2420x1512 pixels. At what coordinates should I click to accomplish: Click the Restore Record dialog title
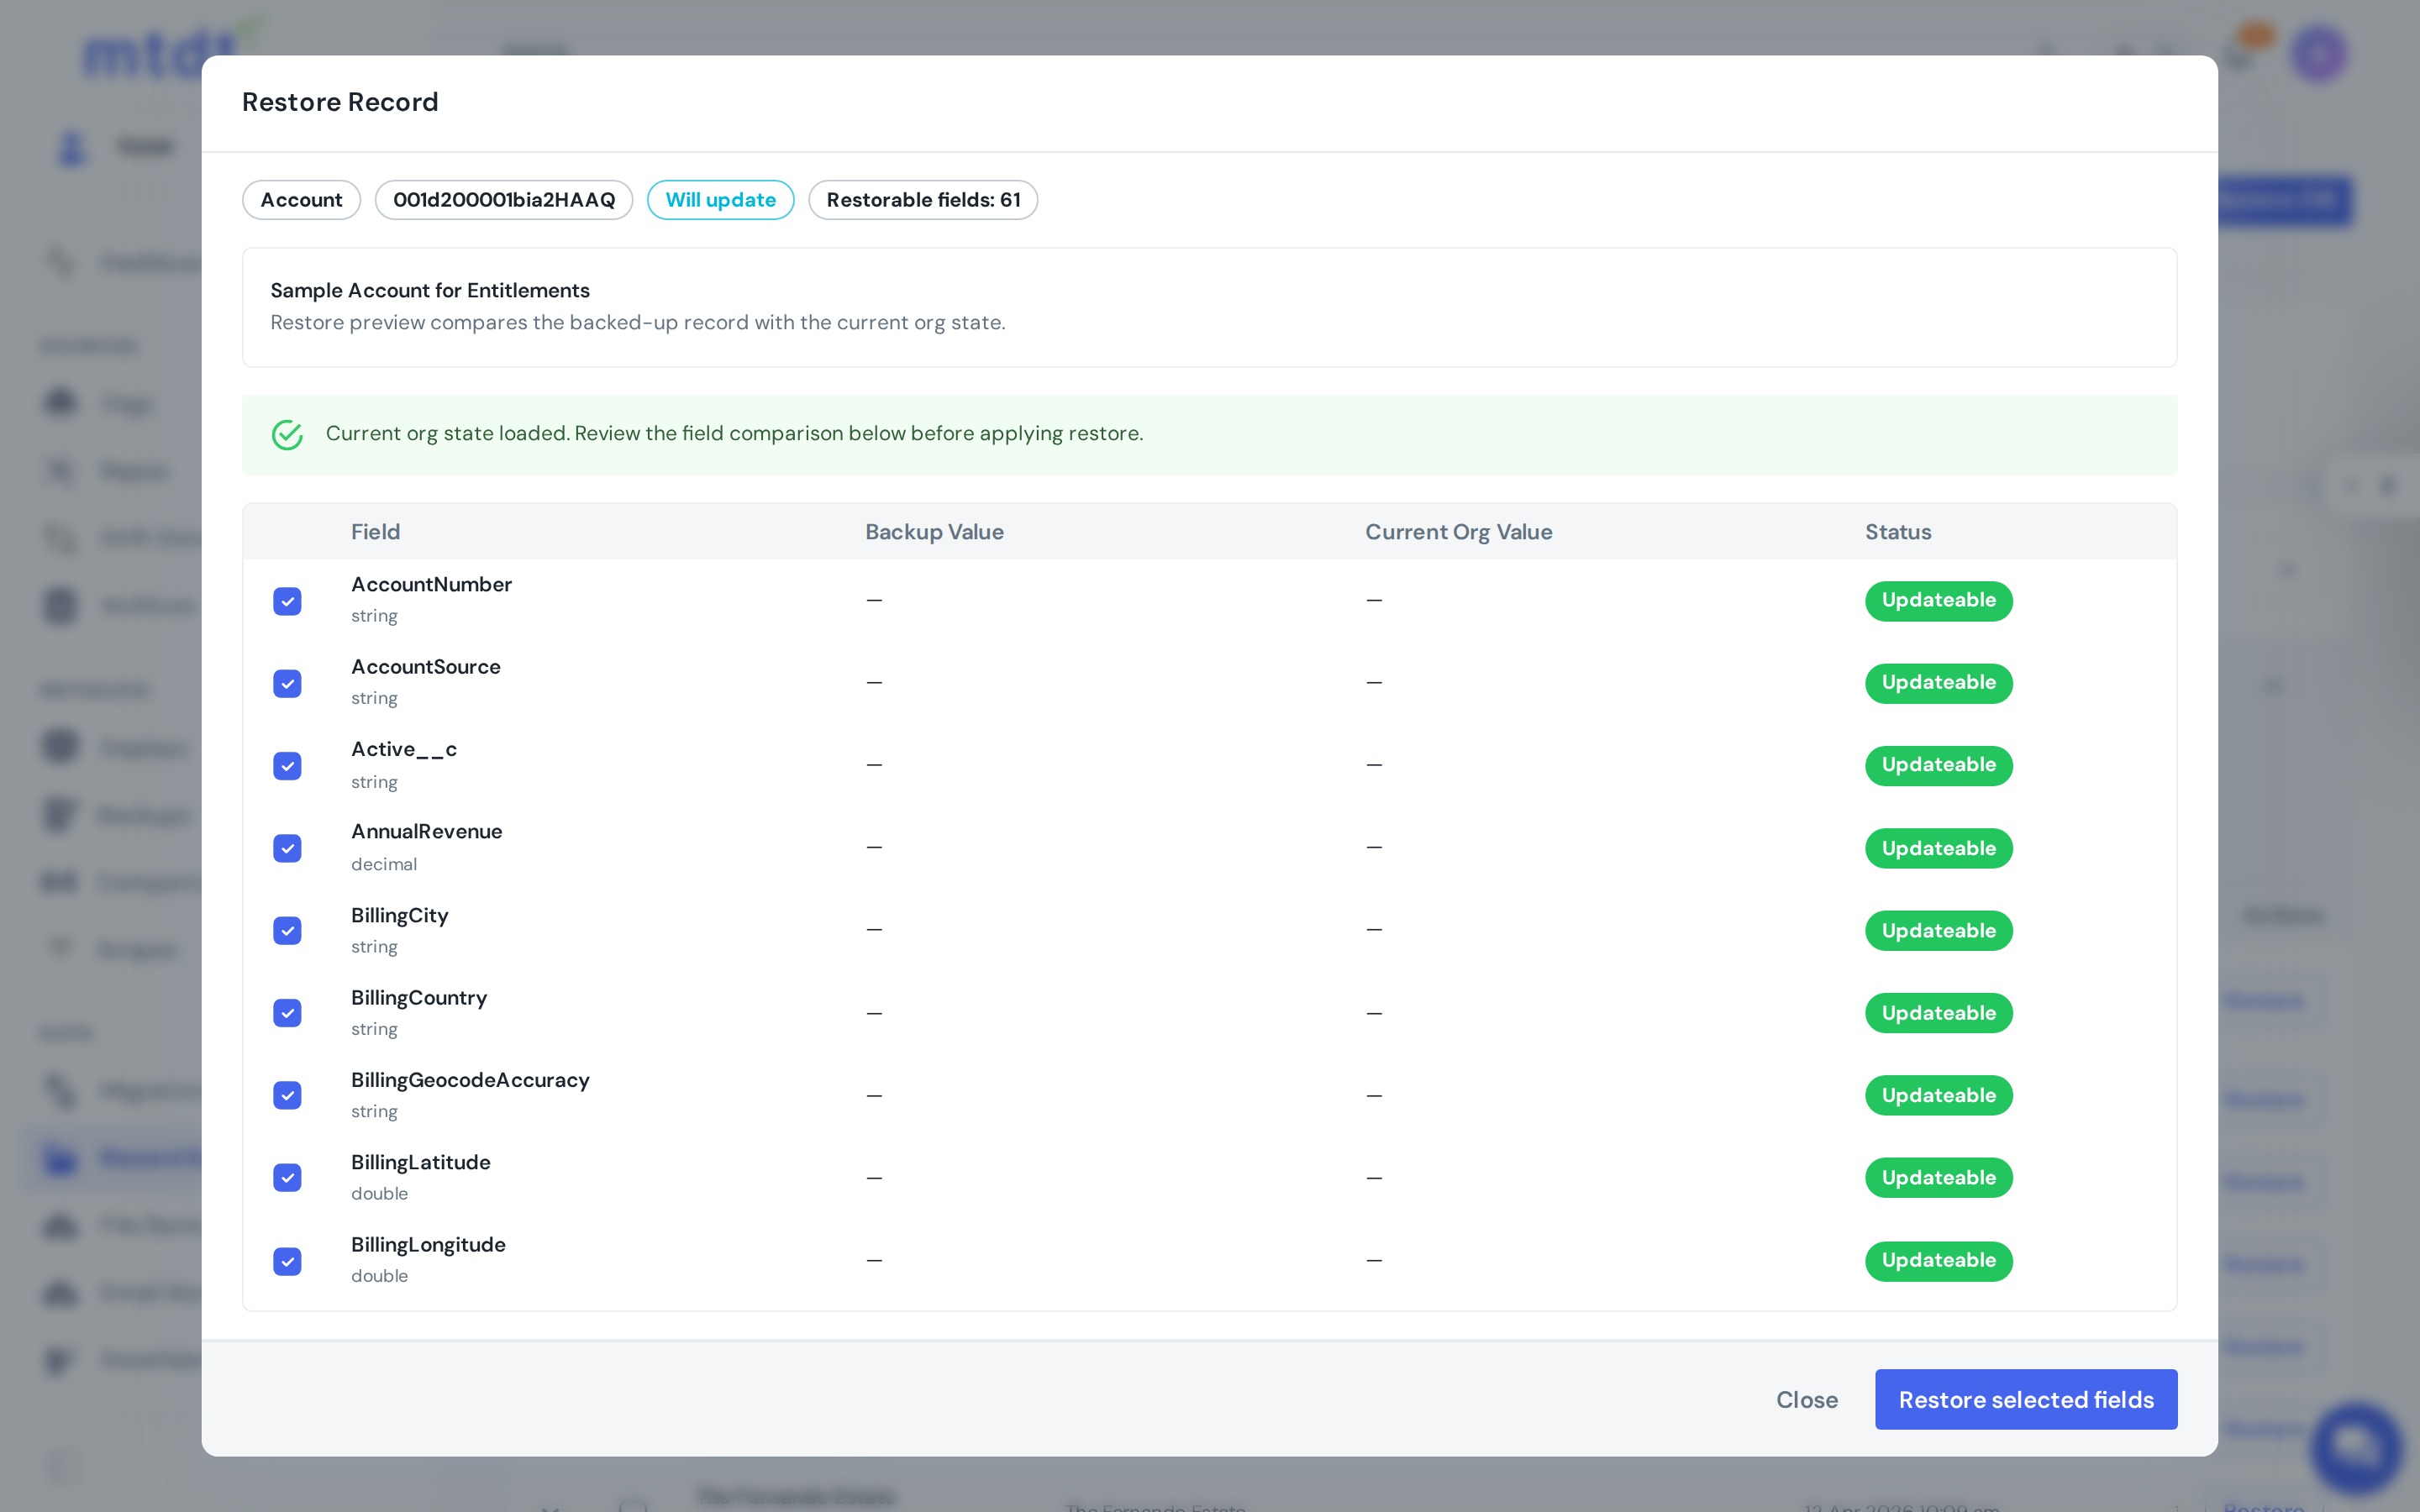340,102
